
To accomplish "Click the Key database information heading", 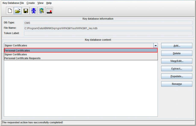I will pyautogui.click(x=98, y=19).
